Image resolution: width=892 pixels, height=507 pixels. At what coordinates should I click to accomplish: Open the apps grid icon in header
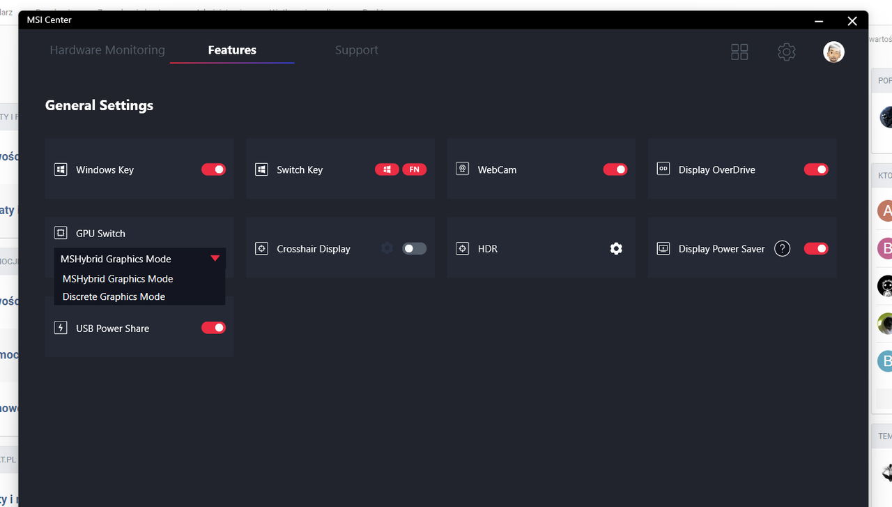[x=739, y=52]
